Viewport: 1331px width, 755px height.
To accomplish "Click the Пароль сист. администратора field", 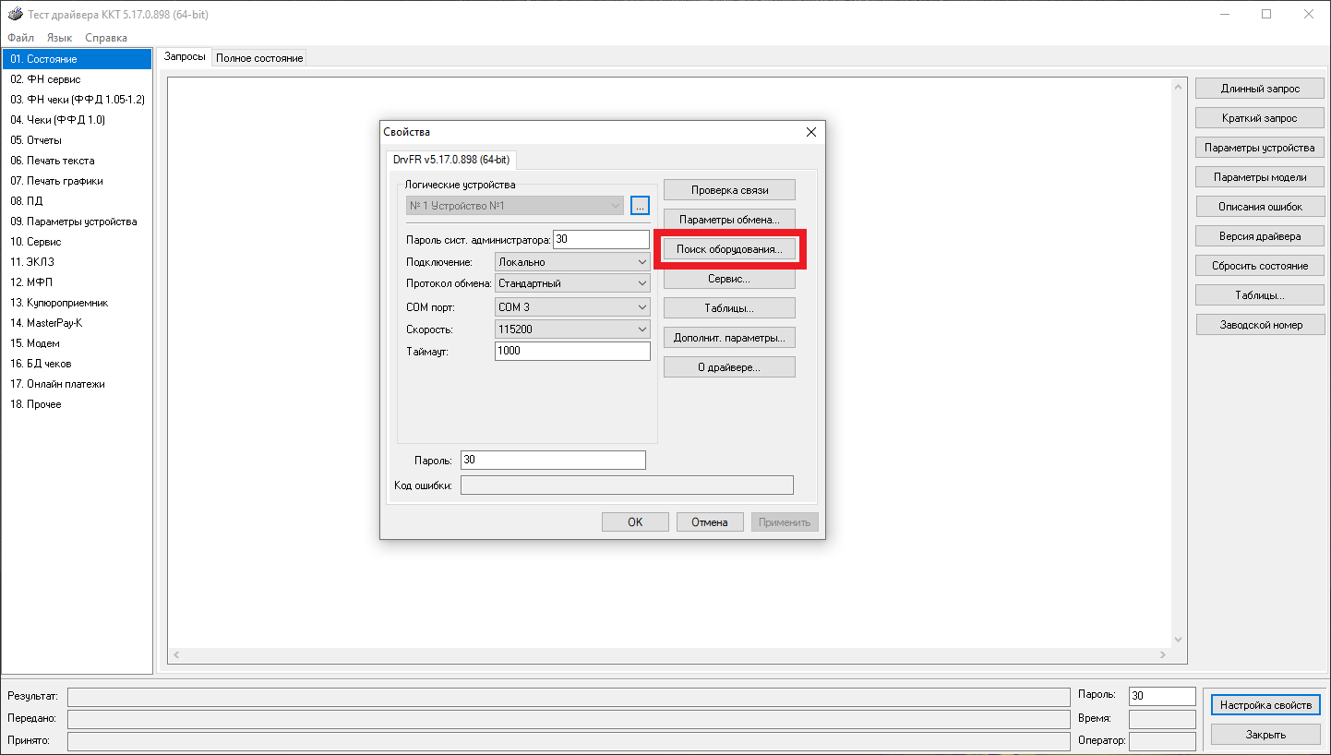I will pos(601,239).
